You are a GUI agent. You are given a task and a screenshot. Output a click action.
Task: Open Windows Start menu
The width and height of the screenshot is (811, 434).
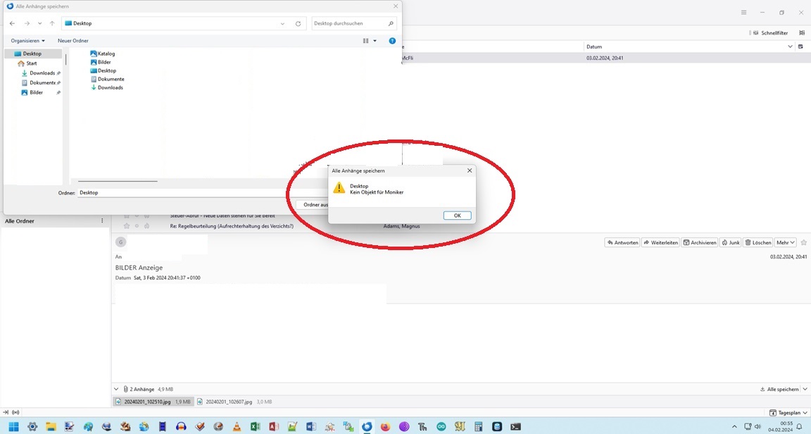point(13,427)
